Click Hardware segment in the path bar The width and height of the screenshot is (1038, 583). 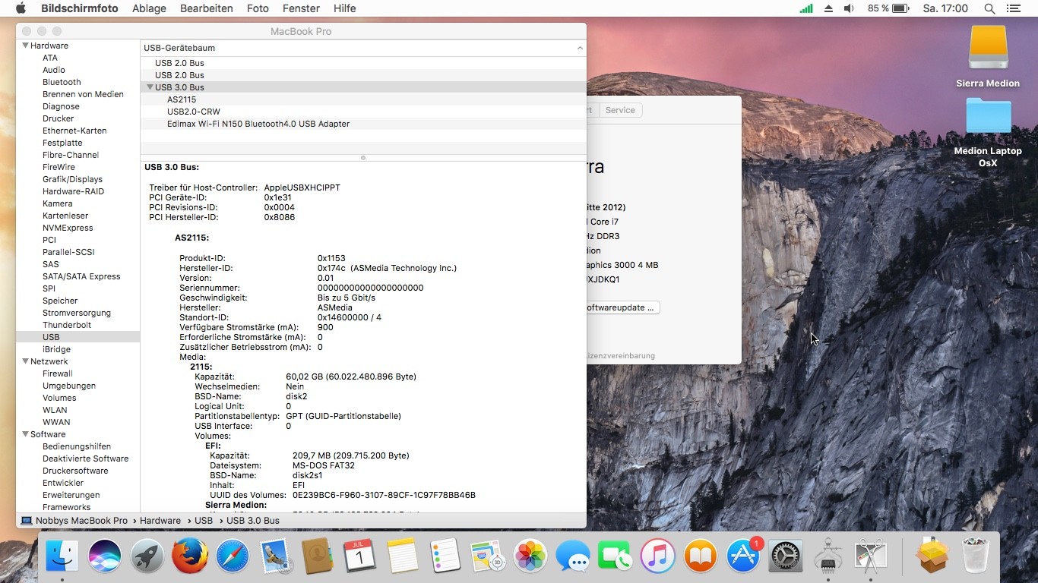(x=160, y=521)
